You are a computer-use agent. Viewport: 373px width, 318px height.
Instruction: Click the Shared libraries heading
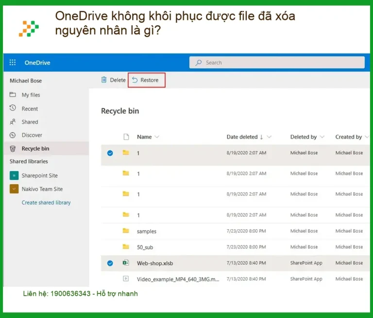tap(29, 161)
